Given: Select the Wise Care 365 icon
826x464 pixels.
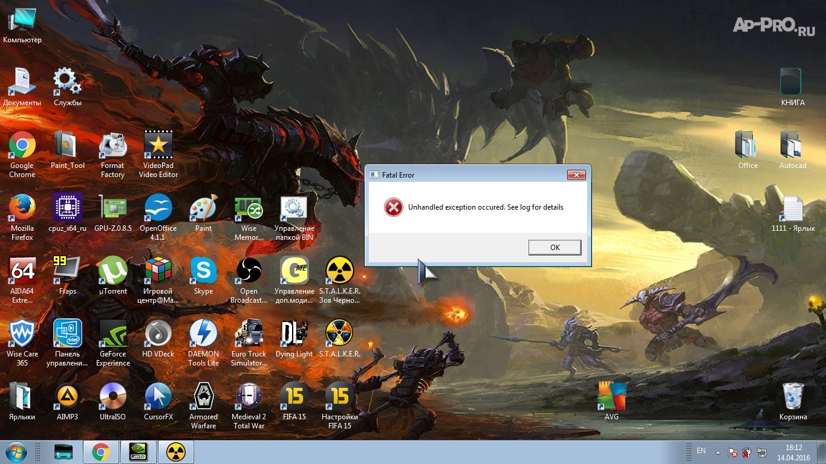Looking at the screenshot, I should tap(22, 344).
